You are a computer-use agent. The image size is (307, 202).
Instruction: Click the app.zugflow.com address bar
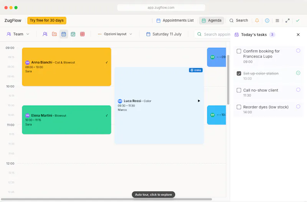[161, 7]
